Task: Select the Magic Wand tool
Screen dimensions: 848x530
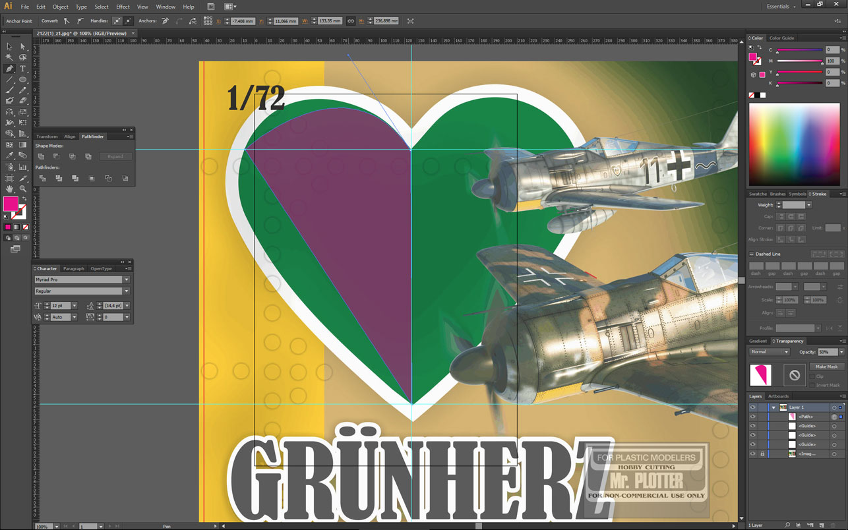Action: point(9,58)
